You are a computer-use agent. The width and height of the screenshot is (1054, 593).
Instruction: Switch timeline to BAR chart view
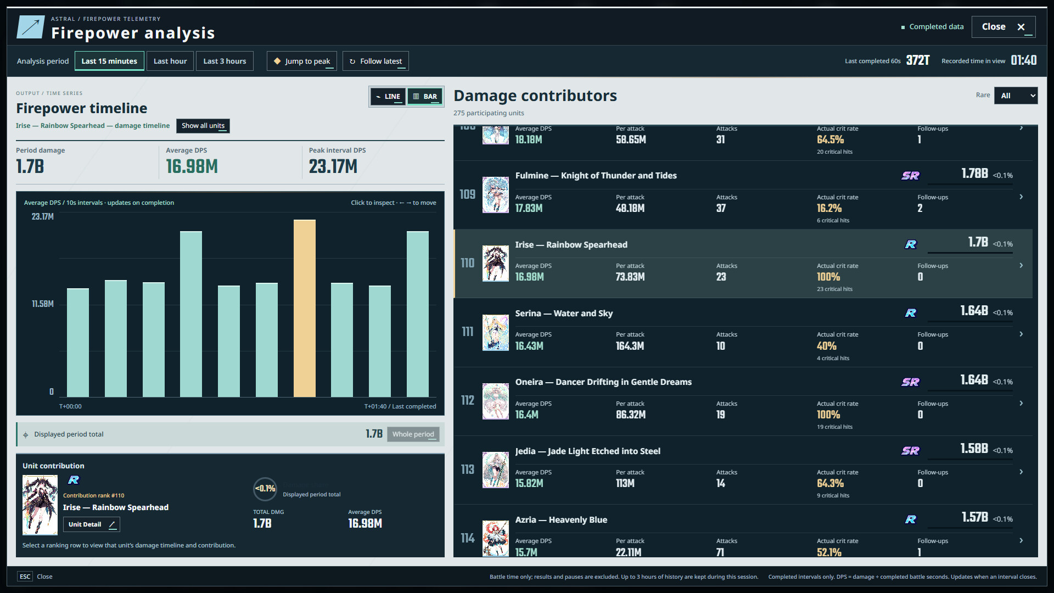pos(425,97)
